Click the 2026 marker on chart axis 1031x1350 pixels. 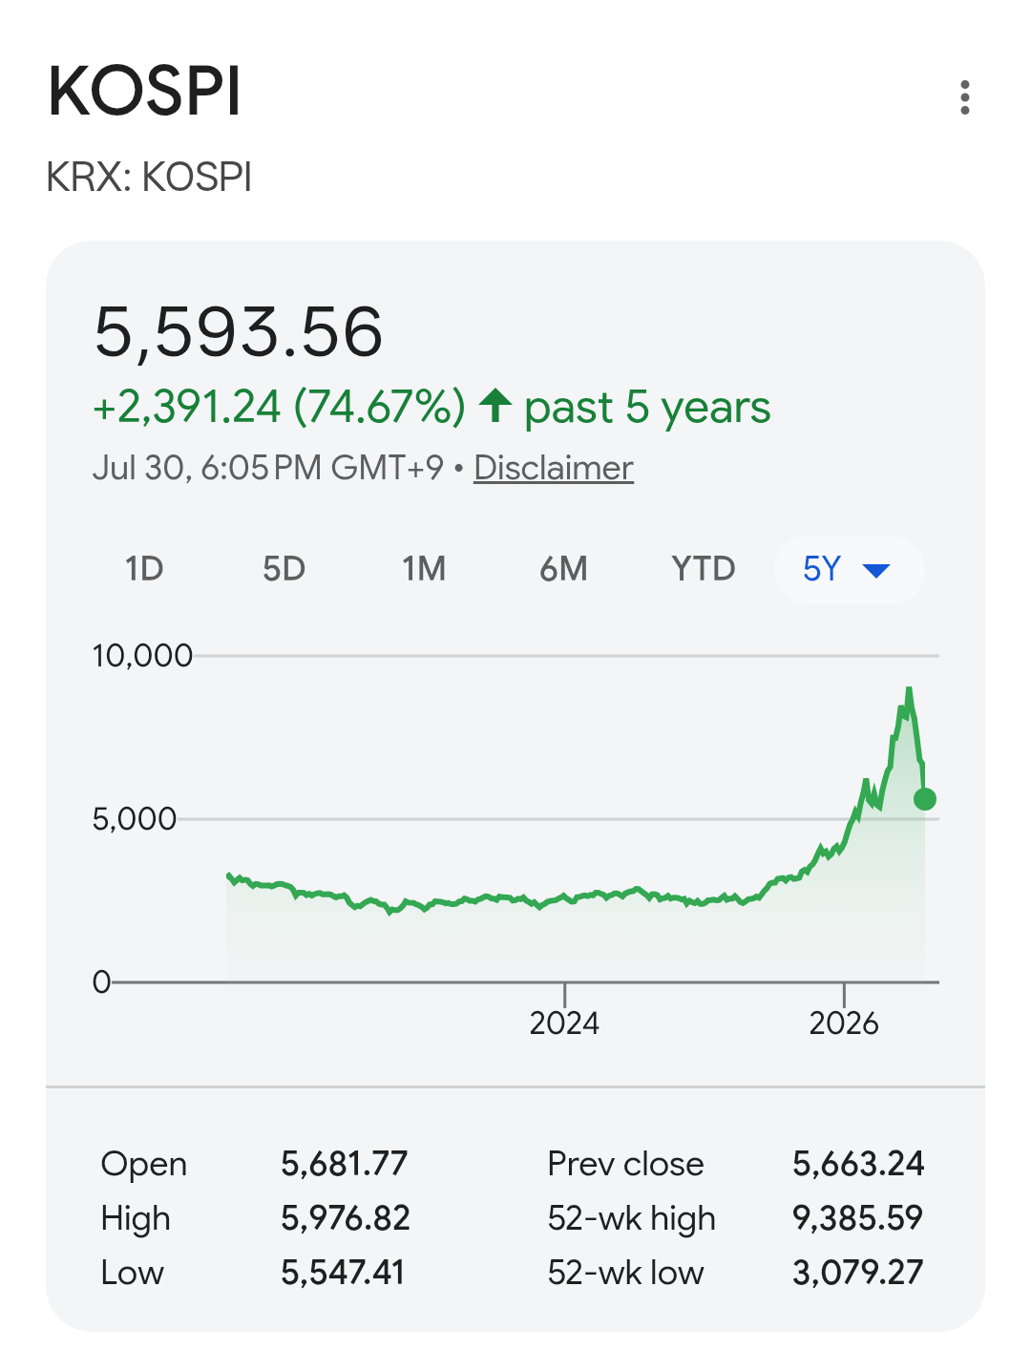click(844, 1023)
